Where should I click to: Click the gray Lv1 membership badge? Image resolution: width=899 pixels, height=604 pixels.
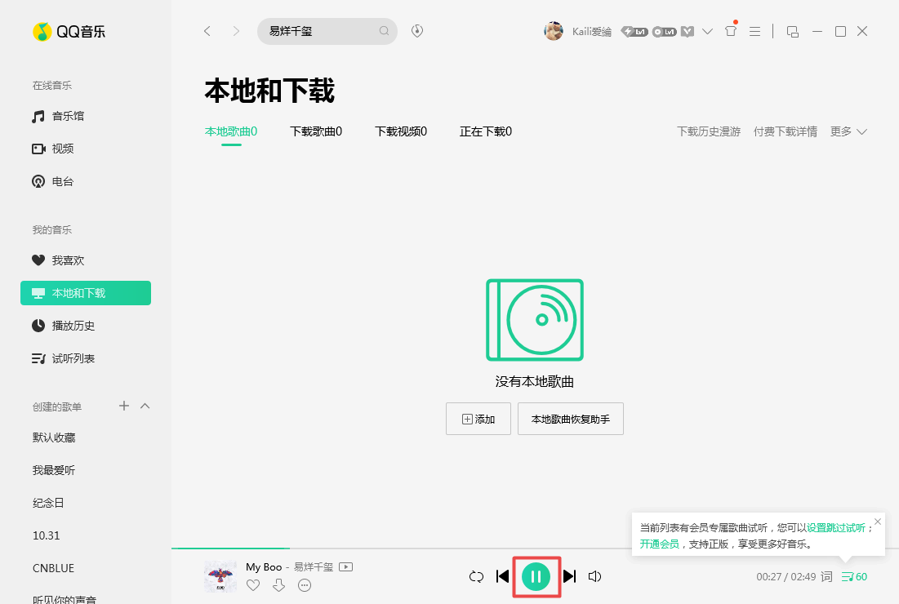[x=665, y=32]
